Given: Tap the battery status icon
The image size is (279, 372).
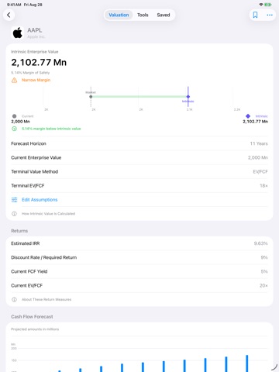Looking at the screenshot, I should tap(268, 5).
